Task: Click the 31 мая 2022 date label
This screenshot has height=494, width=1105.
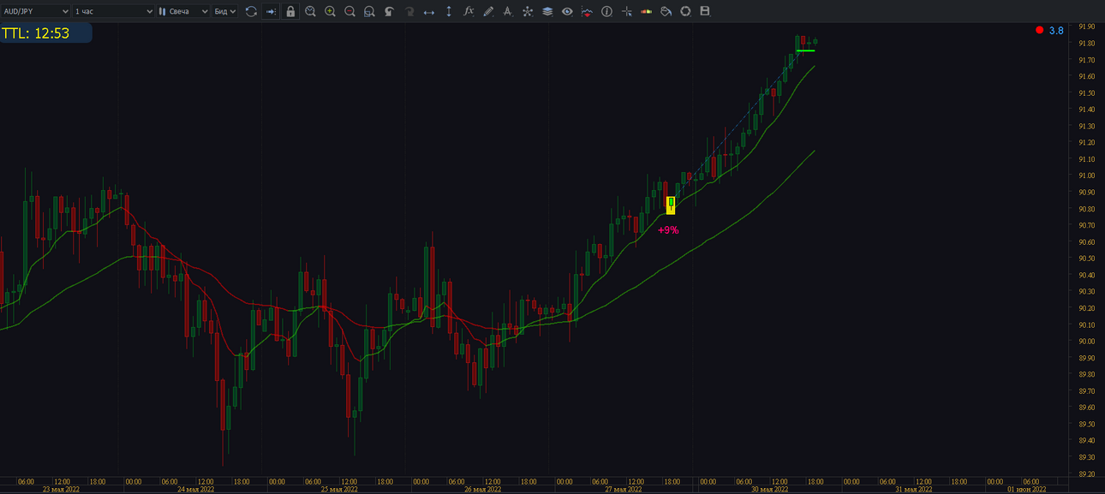Action: 912,490
